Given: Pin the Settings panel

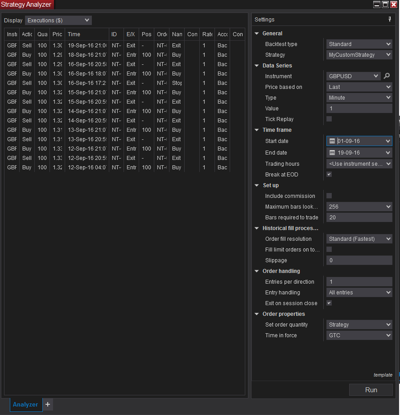Looking at the screenshot, I should 390,19.
